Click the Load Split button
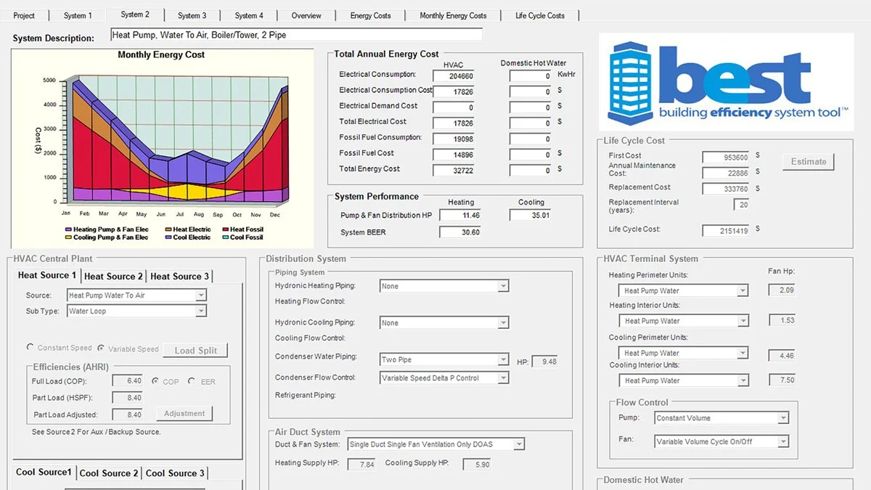The height and width of the screenshot is (490, 871). 195,350
